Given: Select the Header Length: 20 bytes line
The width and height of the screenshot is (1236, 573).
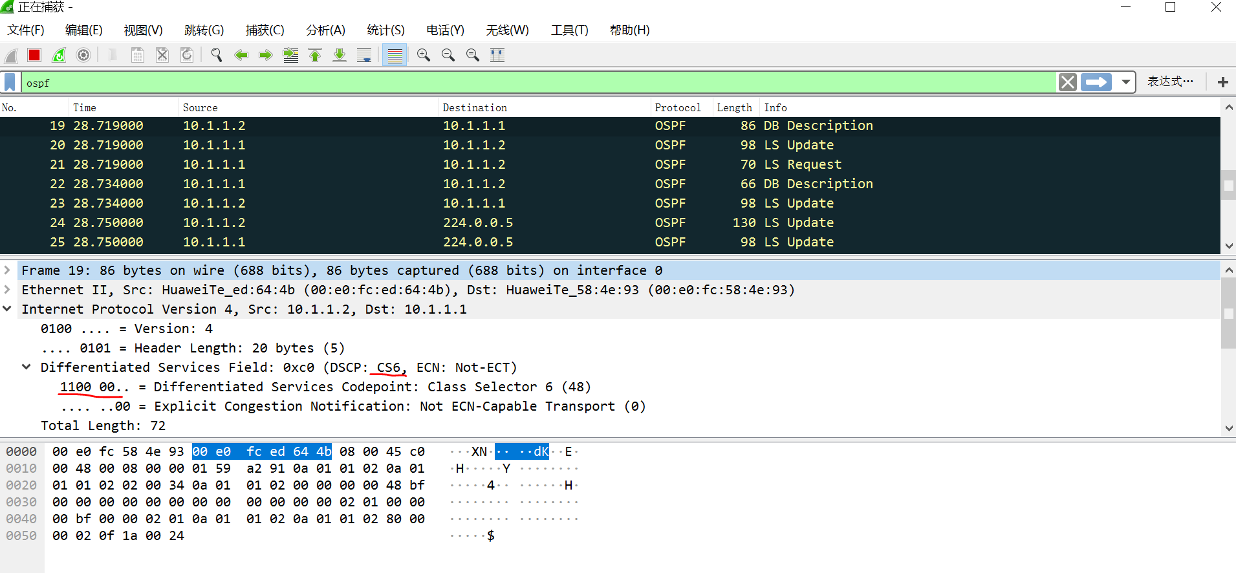Looking at the screenshot, I should tap(193, 348).
